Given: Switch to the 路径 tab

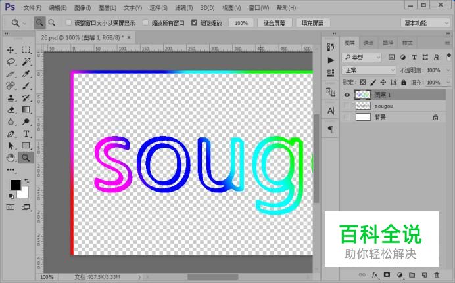Looking at the screenshot, I should pyautogui.click(x=388, y=43).
